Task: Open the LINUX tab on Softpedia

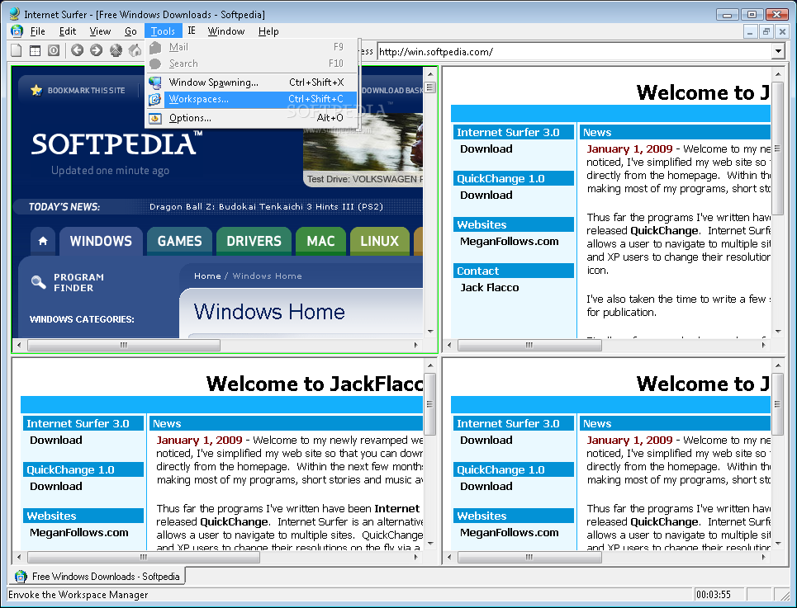Action: 380,241
